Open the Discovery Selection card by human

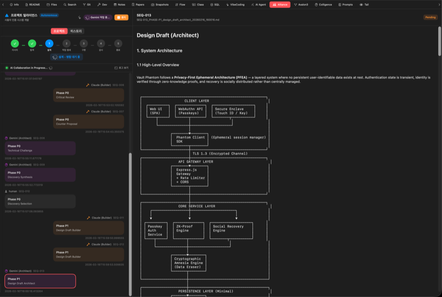pos(40,201)
